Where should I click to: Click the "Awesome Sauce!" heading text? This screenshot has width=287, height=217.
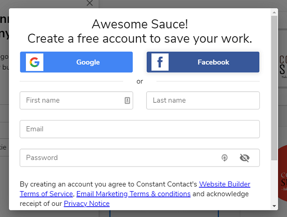pyautogui.click(x=139, y=24)
